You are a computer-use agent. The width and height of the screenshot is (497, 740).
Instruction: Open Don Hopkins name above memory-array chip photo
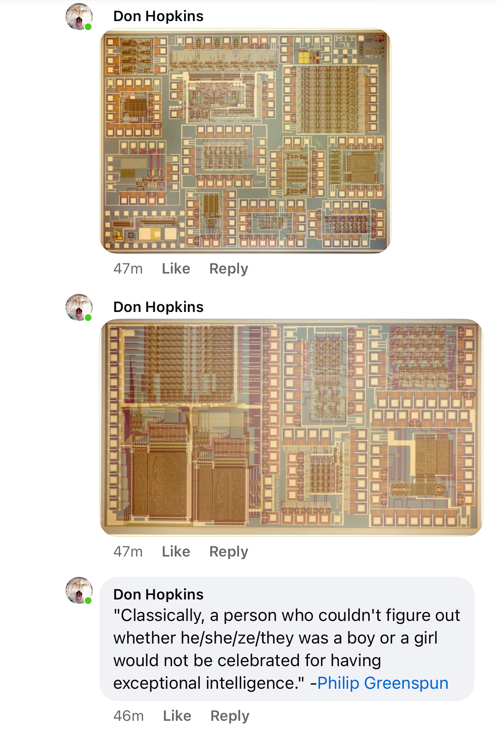click(x=159, y=307)
